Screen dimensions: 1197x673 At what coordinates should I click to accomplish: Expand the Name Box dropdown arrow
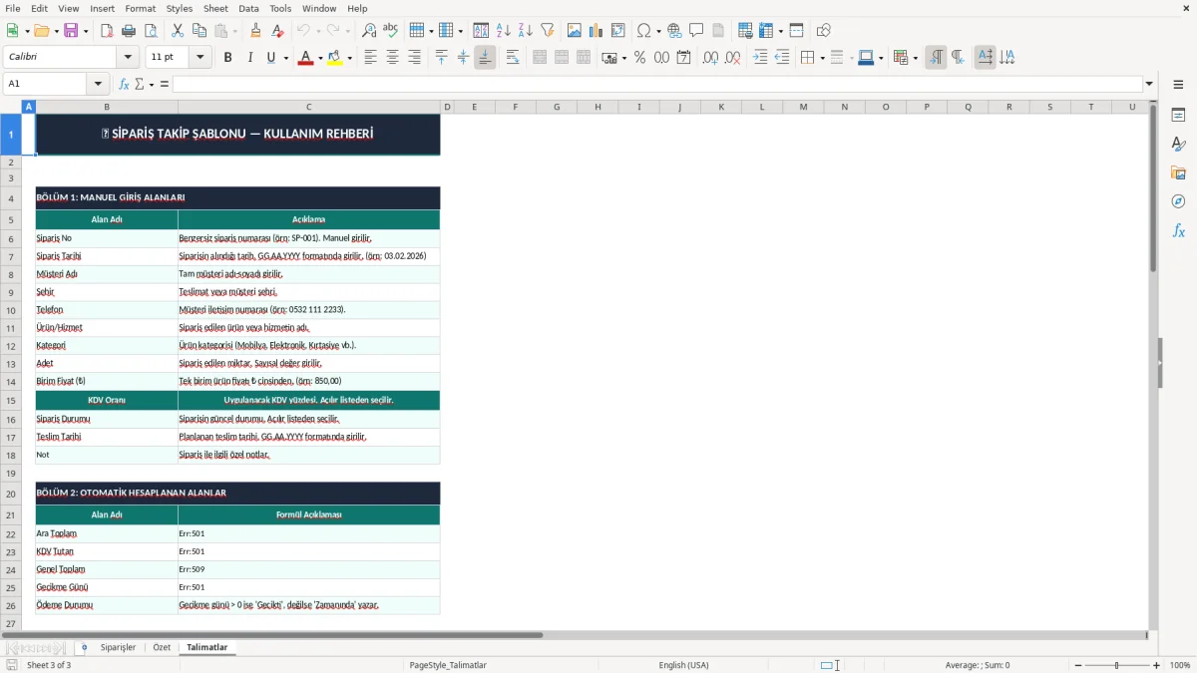coord(98,84)
